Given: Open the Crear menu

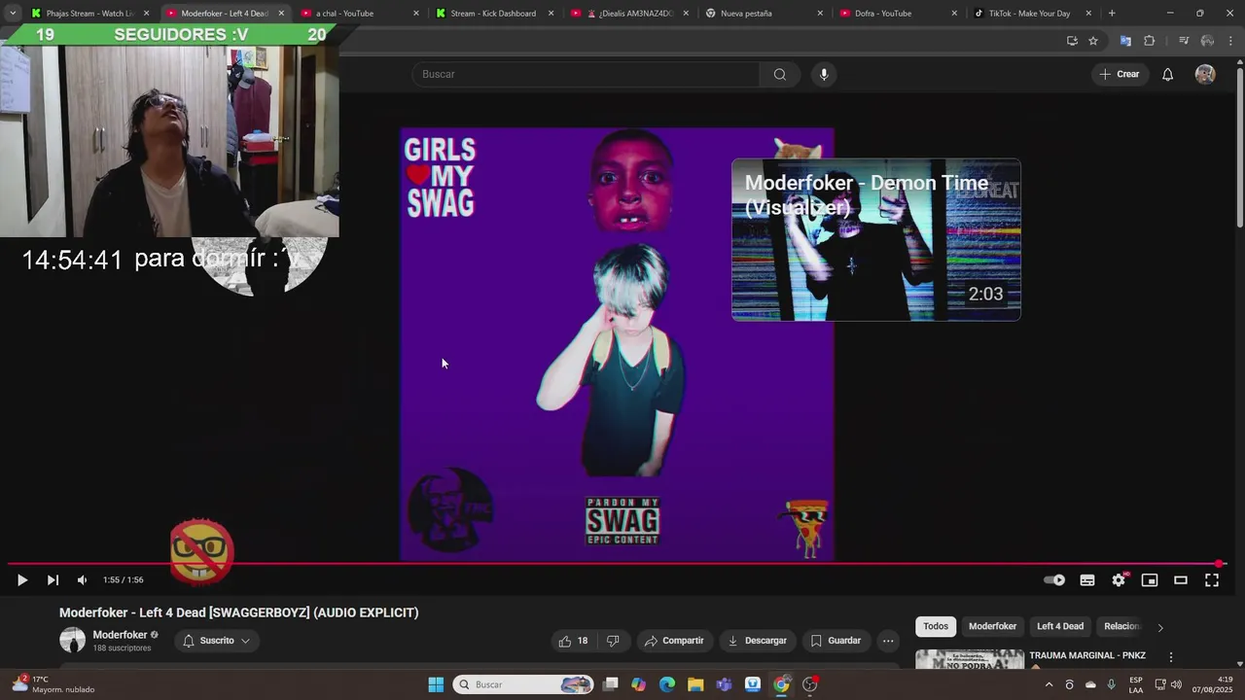Looking at the screenshot, I should tap(1119, 74).
